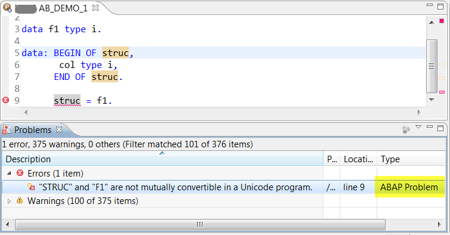Minimize the editor pane
Screen dimensions: 450x235
pyautogui.click(x=430, y=5)
